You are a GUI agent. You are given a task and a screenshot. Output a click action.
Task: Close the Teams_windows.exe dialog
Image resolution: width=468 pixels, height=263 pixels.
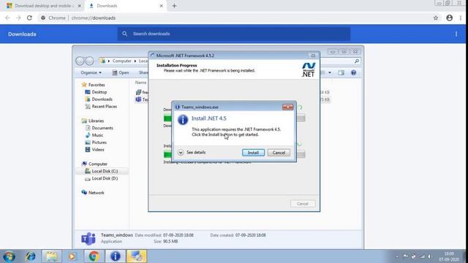pos(287,107)
